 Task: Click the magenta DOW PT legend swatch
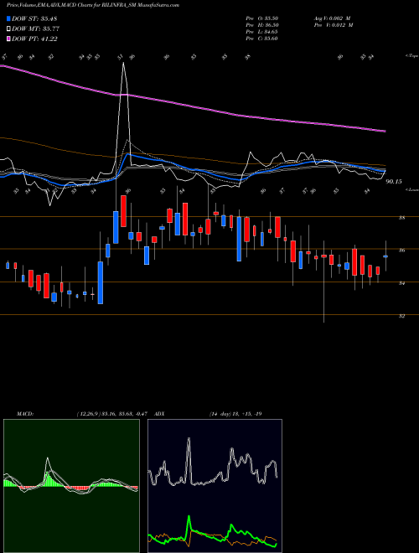[9, 39]
